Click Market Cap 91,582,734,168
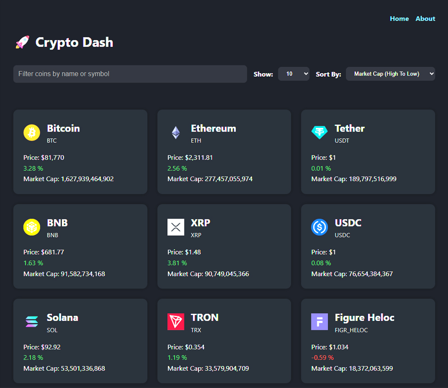 click(x=64, y=274)
